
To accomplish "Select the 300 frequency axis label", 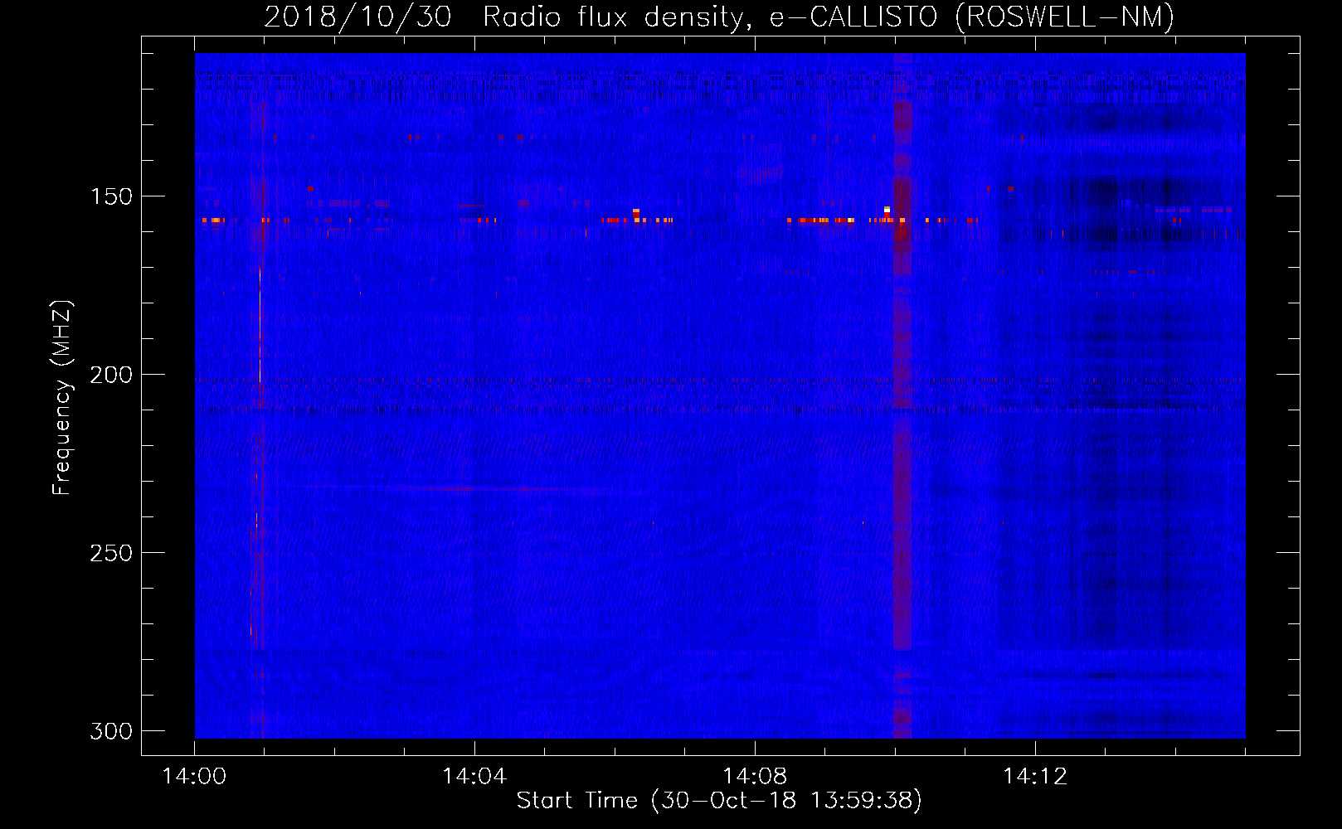I will [111, 731].
